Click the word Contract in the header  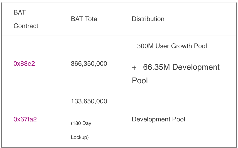(x=26, y=26)
